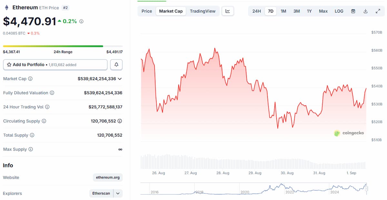This screenshot has width=387, height=200.
Task: Click the $560B y-axis label
Action: pyautogui.click(x=377, y=50)
